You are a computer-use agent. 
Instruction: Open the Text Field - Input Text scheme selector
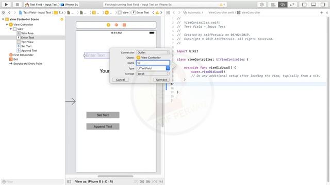[x=41, y=5]
